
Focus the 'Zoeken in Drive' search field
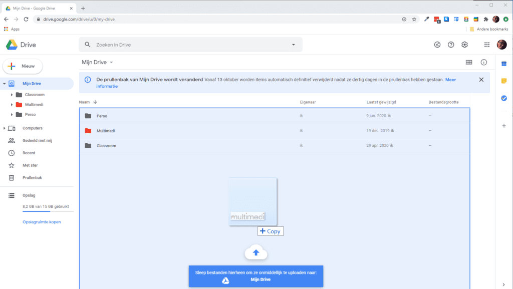click(190, 45)
